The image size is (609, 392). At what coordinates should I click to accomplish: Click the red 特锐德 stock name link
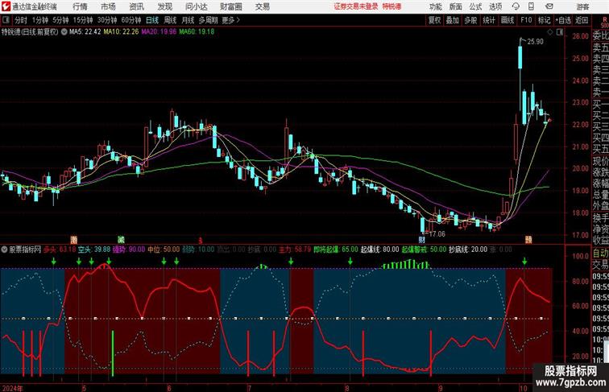391,6
